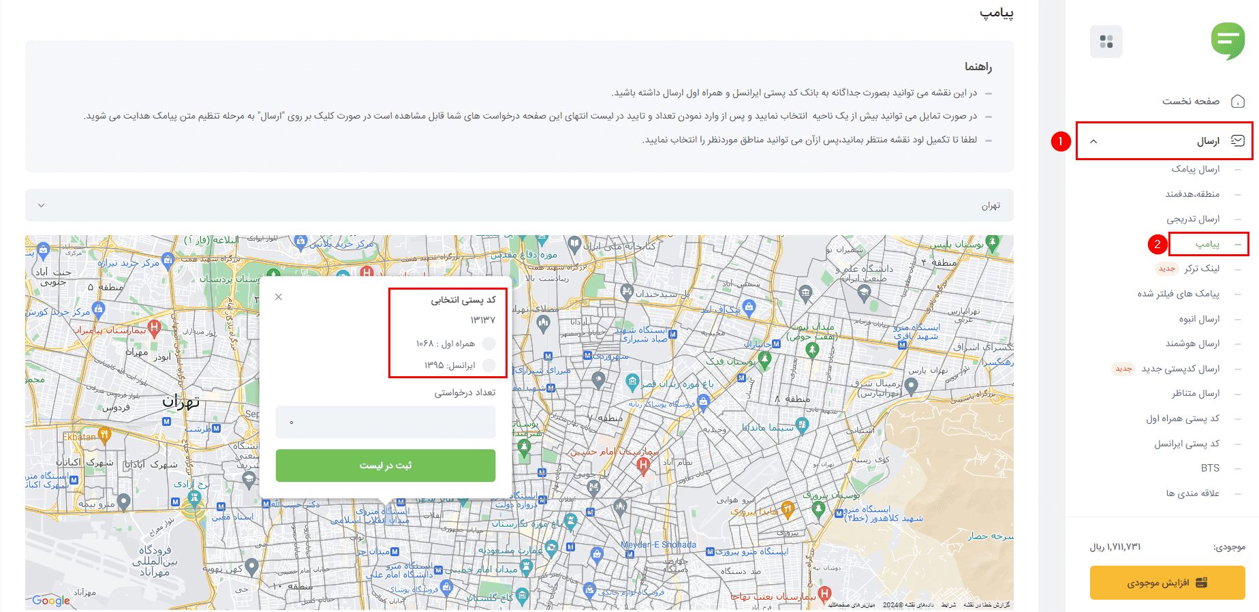Click افزایش موجودی yellow button
The height and width of the screenshot is (612, 1259).
pos(1167,583)
